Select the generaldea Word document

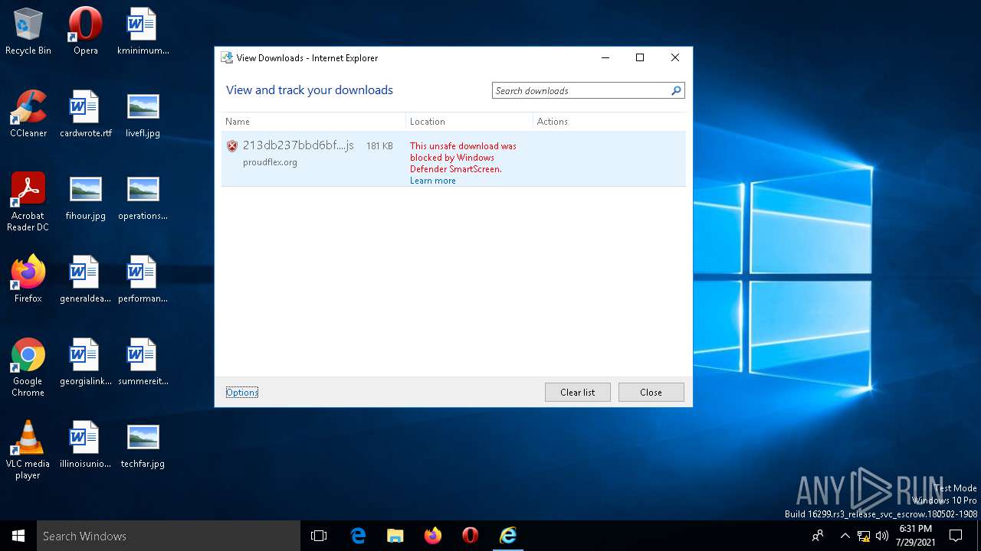click(x=85, y=280)
